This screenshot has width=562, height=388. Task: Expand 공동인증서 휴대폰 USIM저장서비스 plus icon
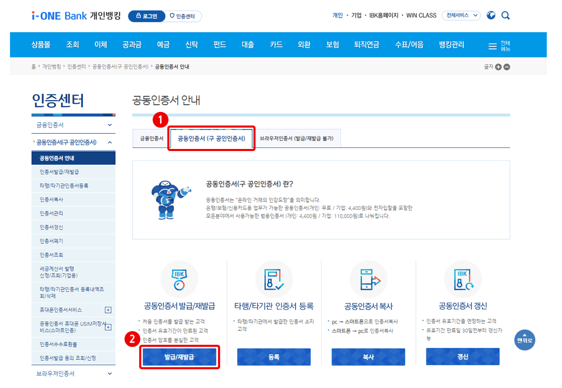tap(108, 327)
